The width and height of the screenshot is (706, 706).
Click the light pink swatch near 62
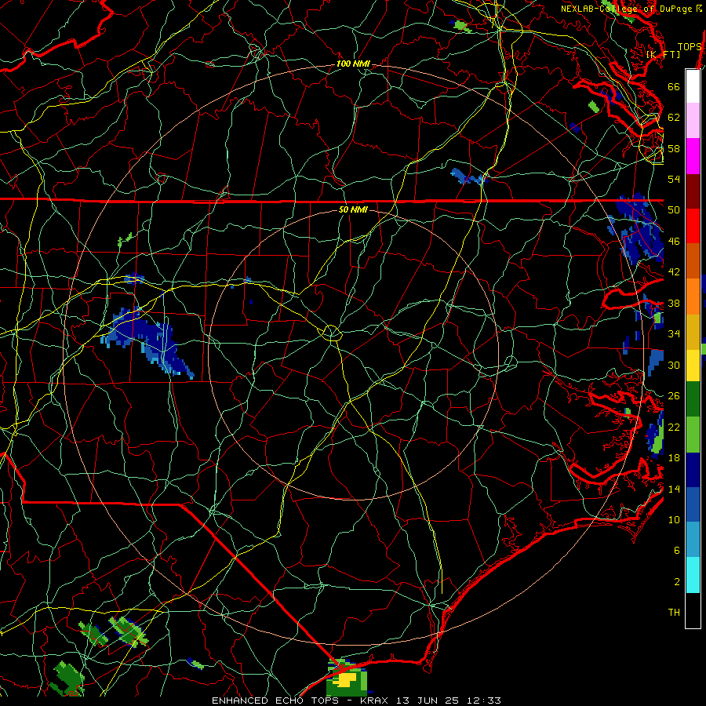[693, 120]
